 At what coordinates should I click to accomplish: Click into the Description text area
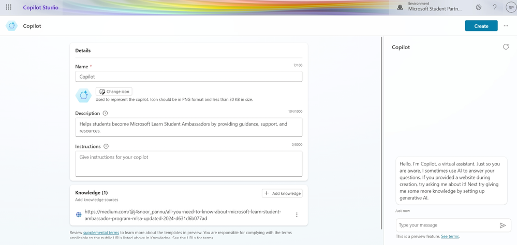coord(188,127)
